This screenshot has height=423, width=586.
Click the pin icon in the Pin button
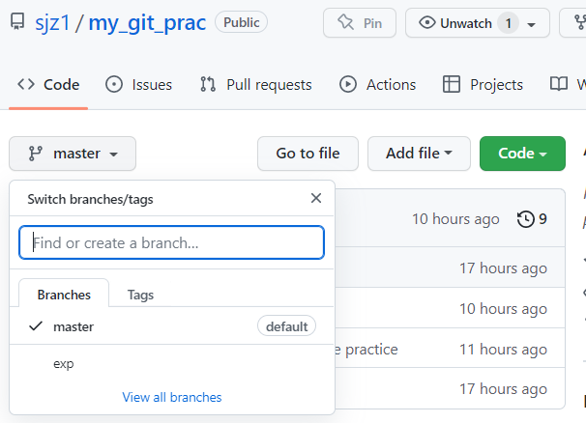pos(345,22)
